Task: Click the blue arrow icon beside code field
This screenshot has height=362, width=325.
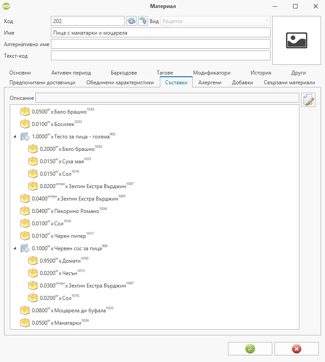Action: tap(143, 21)
